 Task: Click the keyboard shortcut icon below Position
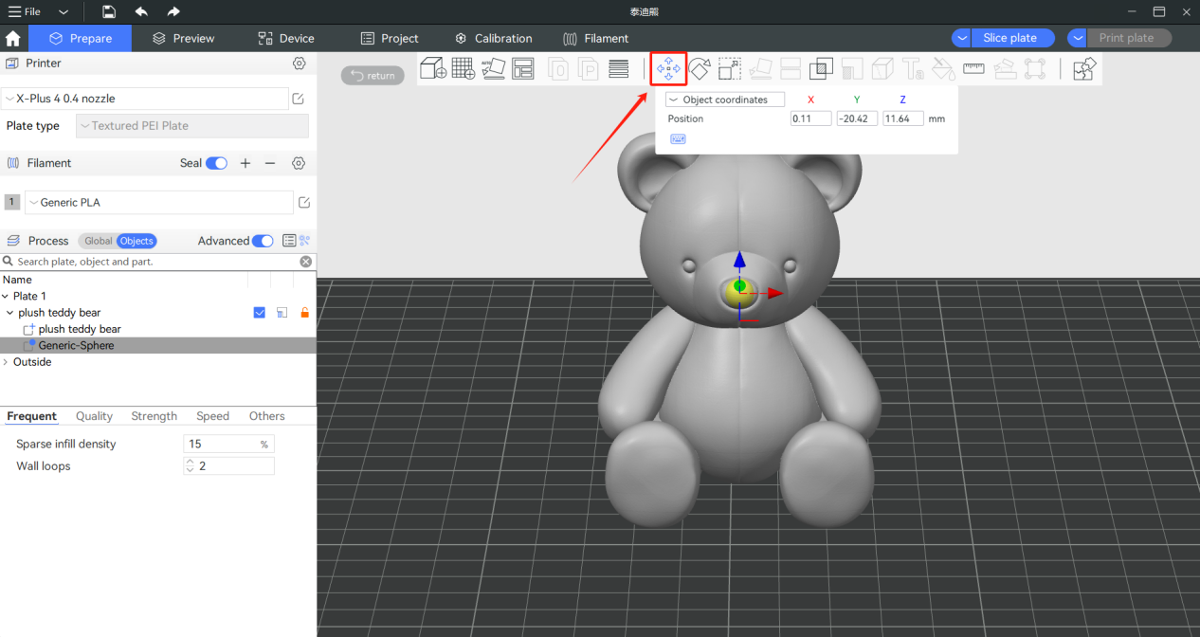click(x=678, y=138)
